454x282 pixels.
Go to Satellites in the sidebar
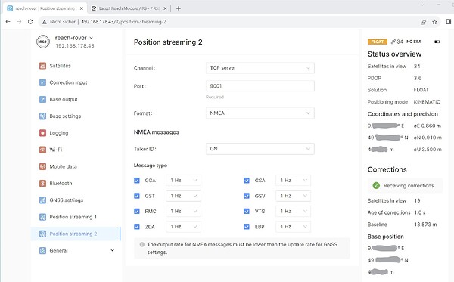click(x=61, y=66)
